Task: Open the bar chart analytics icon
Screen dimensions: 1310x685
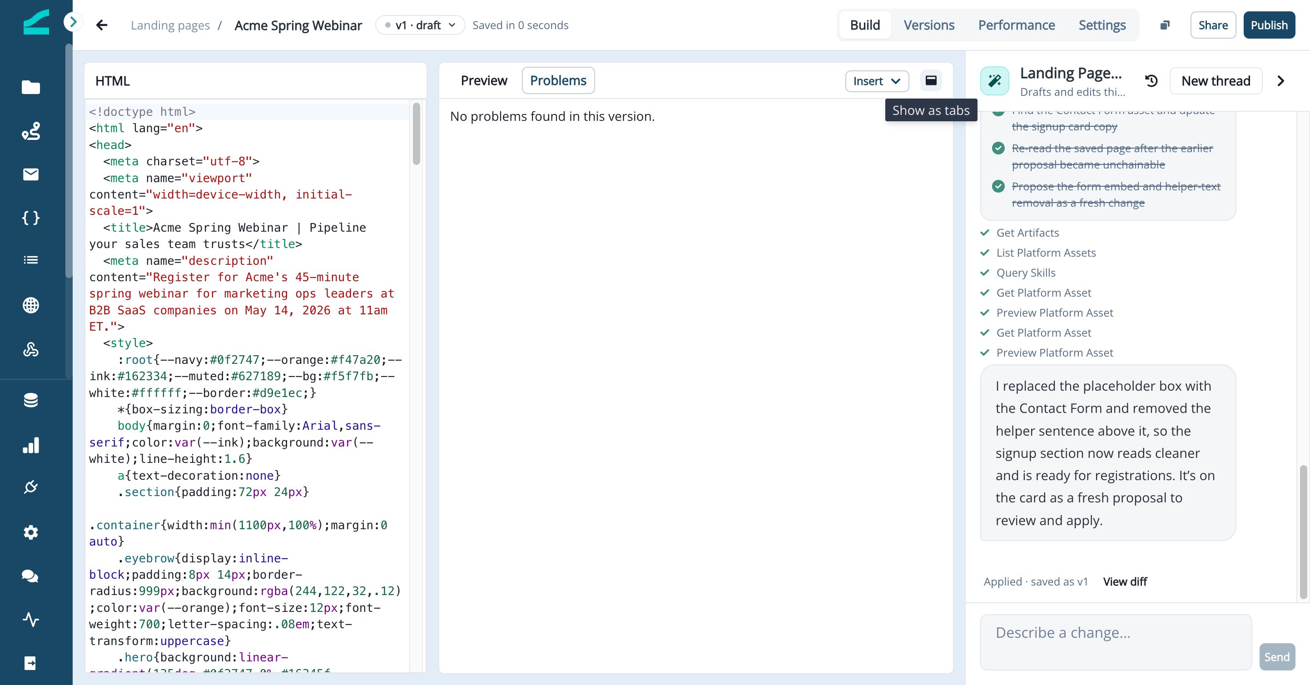Action: point(30,445)
